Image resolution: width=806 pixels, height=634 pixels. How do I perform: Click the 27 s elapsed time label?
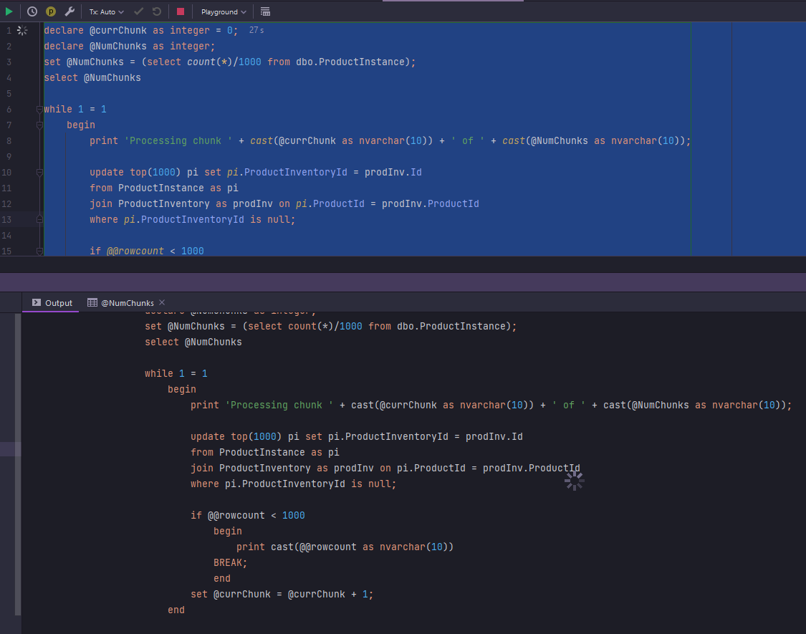point(256,30)
